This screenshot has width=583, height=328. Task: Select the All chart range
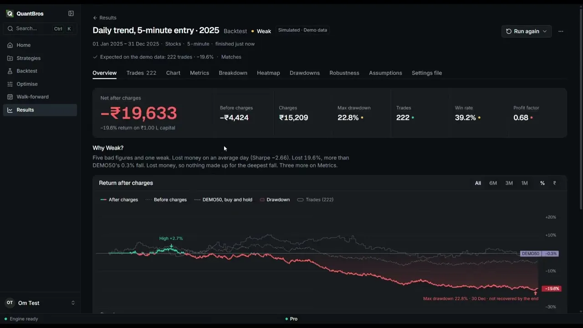478,183
